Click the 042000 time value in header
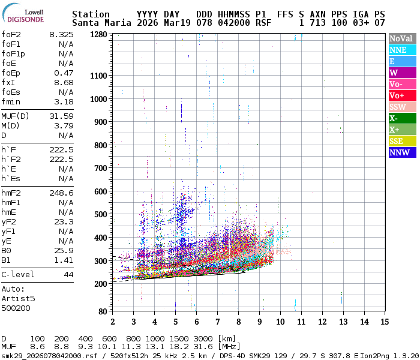This screenshot has height=360, width=420. click(234, 23)
